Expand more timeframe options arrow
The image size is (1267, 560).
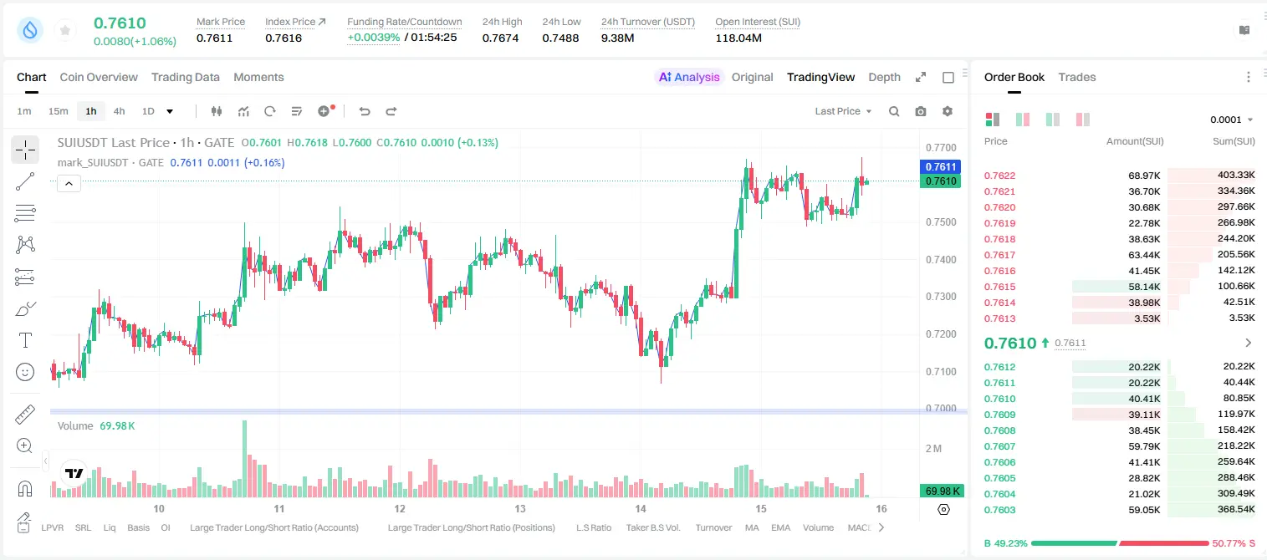coord(170,111)
